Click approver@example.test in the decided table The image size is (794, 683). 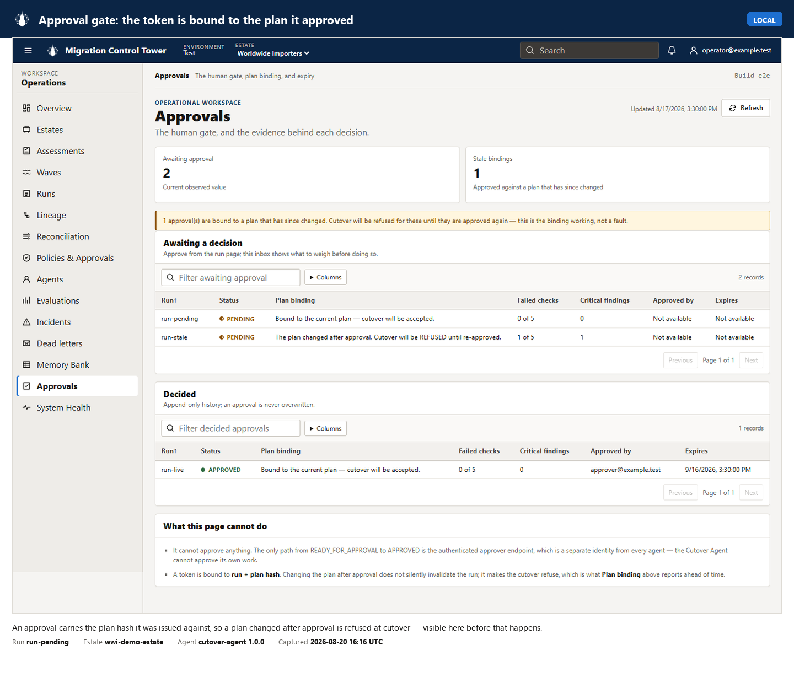coord(625,470)
